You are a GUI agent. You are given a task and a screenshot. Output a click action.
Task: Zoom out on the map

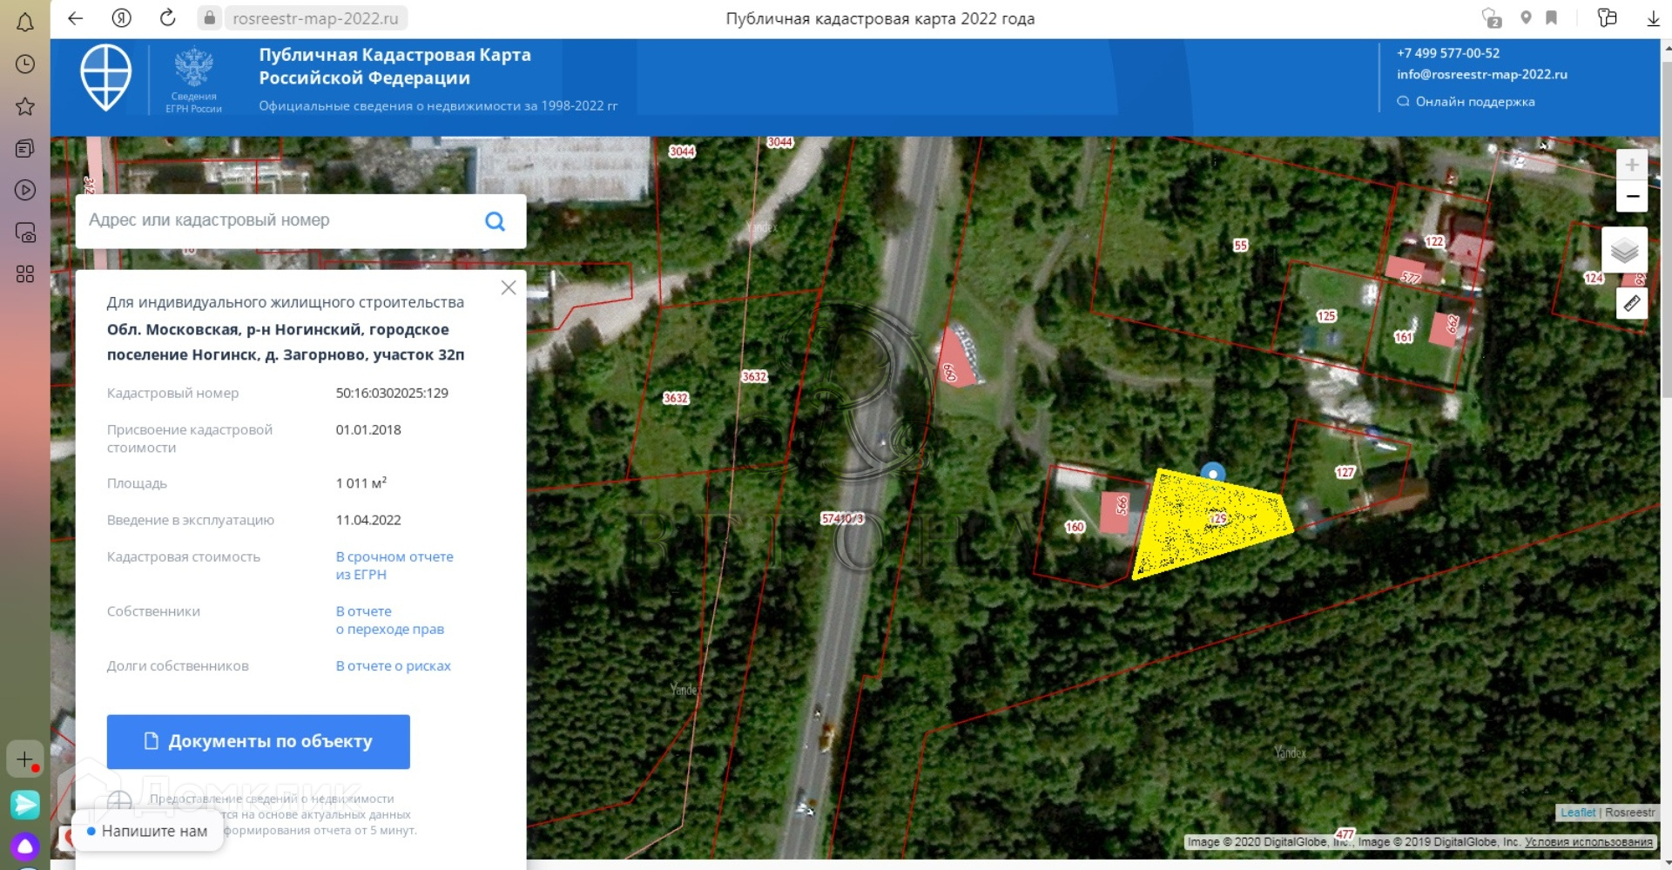(1632, 196)
